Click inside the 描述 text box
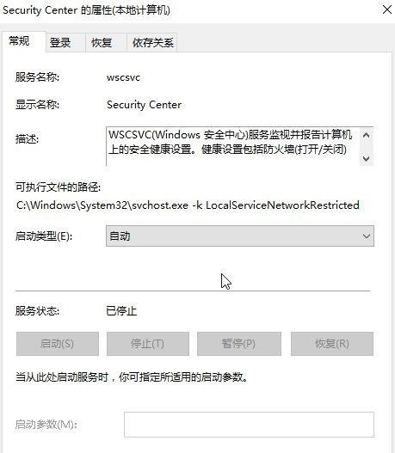The image size is (395, 453). point(232,146)
